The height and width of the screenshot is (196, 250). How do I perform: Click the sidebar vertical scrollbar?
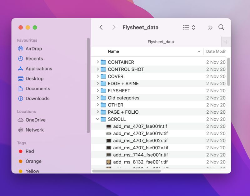[88, 85]
